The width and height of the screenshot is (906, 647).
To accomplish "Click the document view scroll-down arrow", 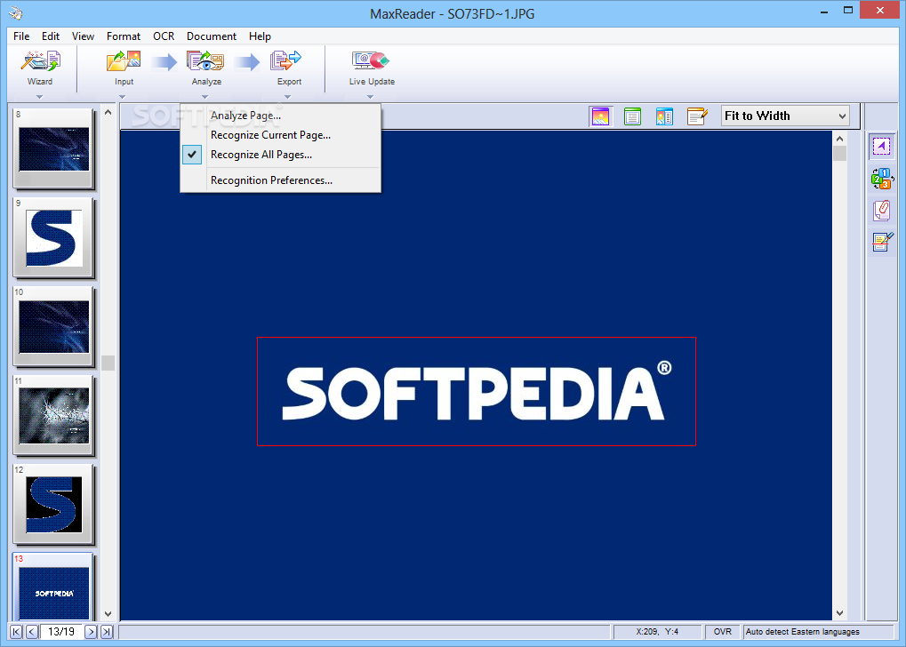I will 839,613.
